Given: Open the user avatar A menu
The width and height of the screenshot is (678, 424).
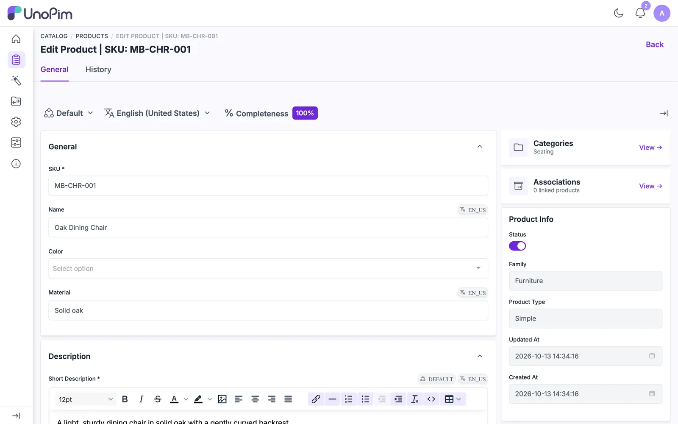Looking at the screenshot, I should pos(662,13).
